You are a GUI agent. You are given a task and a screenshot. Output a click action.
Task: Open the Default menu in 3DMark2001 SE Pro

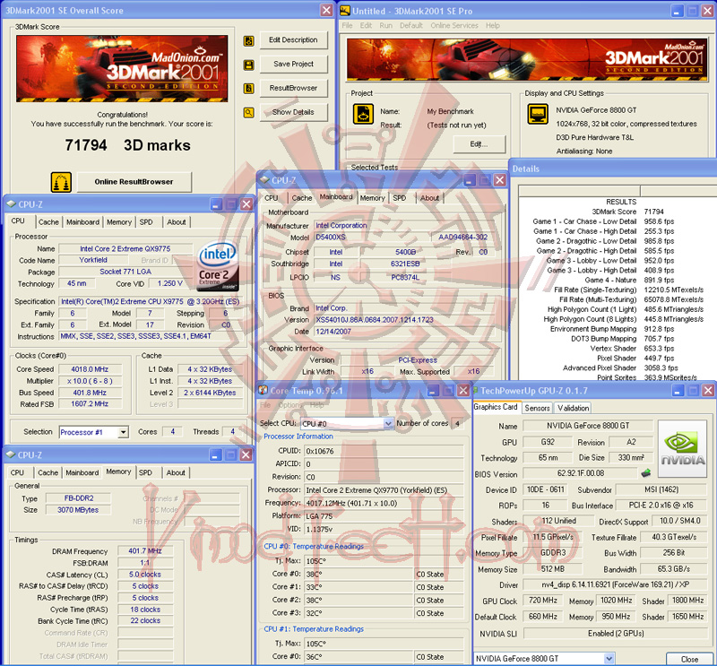(x=411, y=26)
